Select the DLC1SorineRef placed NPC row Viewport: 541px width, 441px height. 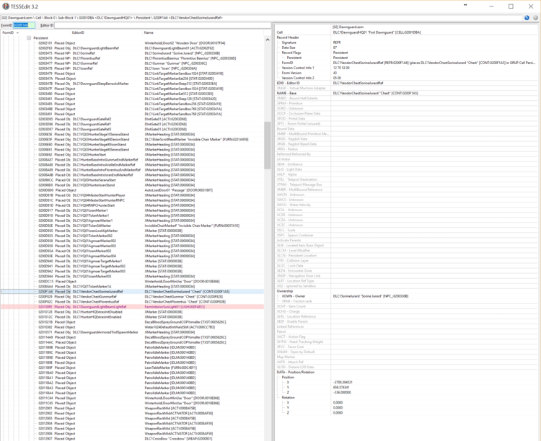click(132, 53)
